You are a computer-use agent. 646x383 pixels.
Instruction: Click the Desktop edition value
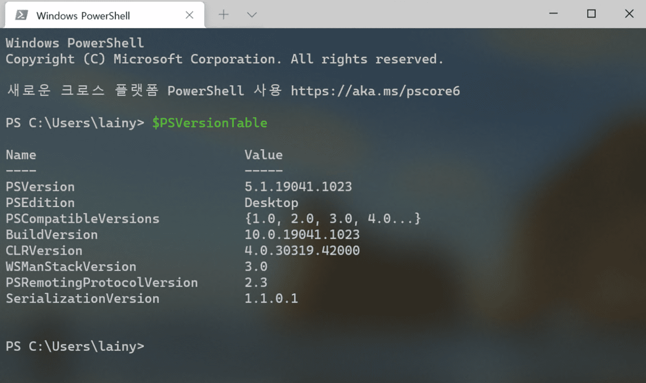coord(271,203)
